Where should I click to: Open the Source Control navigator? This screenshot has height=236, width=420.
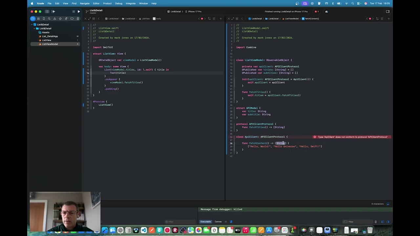(38, 19)
